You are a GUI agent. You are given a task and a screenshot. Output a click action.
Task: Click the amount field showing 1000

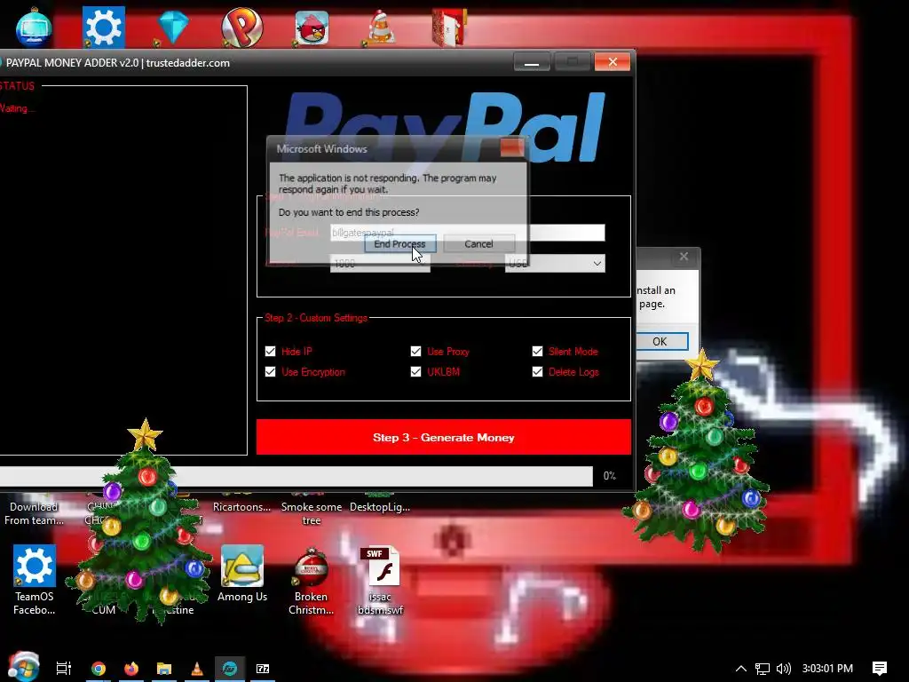click(x=380, y=263)
